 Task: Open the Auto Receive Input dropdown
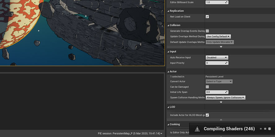217,58
